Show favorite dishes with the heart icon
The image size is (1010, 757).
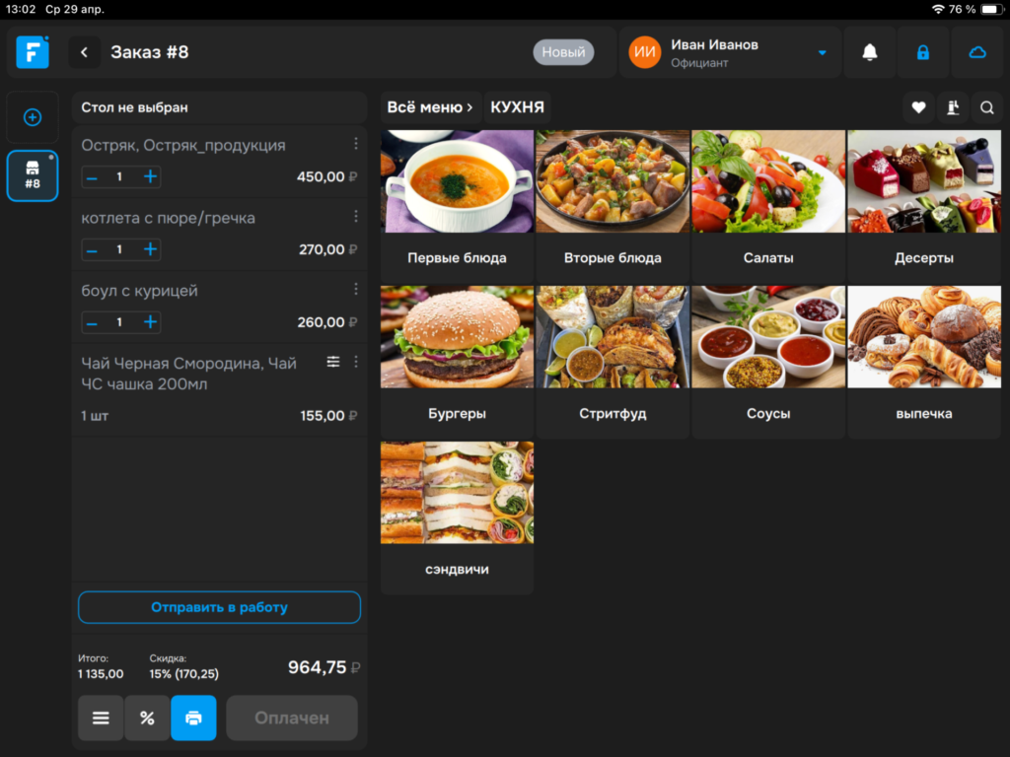[x=918, y=107]
